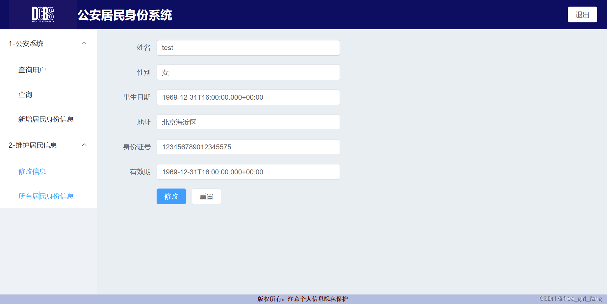
Task: Click the 重置 reset button
Action: (206, 196)
